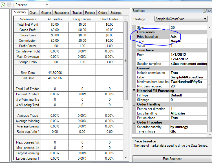
Task: Click the Total # of Trades row label
Action: coord(28,89)
